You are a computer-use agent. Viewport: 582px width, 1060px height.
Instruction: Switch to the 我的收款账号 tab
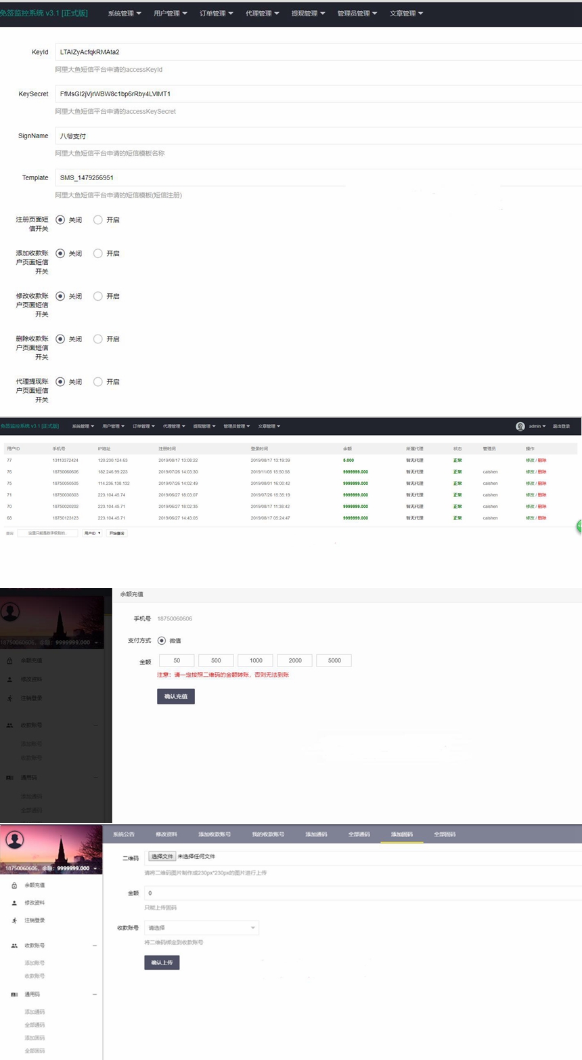[x=268, y=834]
